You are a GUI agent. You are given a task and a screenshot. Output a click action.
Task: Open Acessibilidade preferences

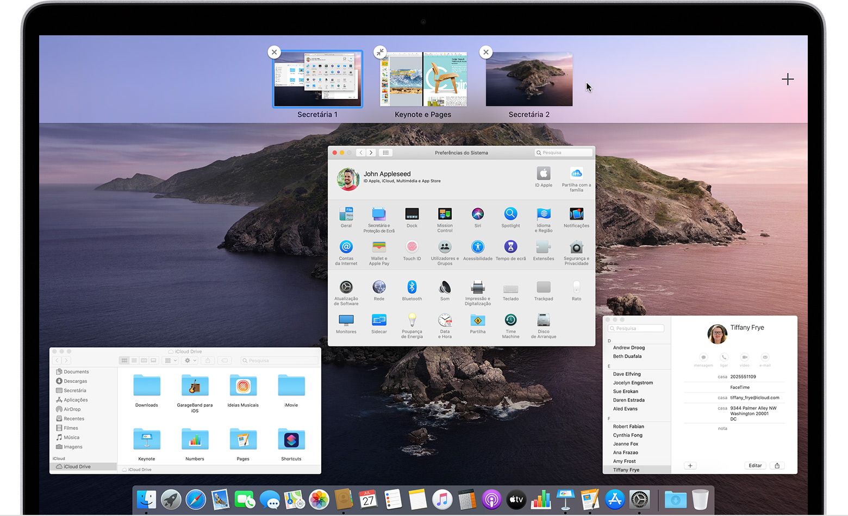tap(477, 250)
